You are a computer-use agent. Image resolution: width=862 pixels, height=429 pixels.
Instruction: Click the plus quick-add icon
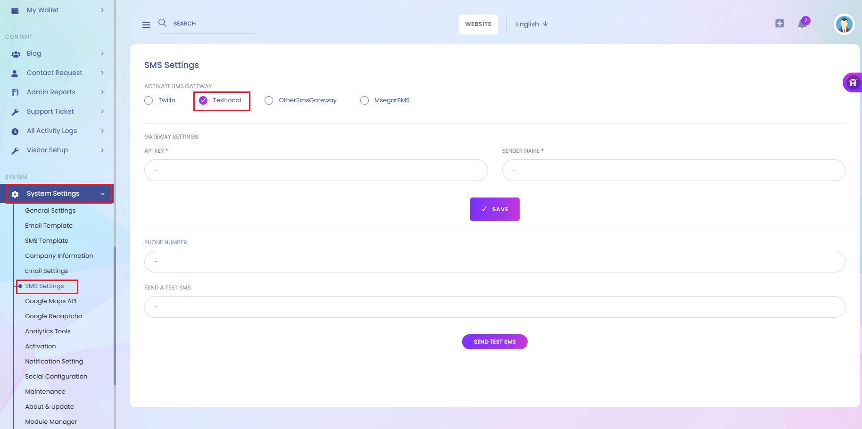click(779, 24)
